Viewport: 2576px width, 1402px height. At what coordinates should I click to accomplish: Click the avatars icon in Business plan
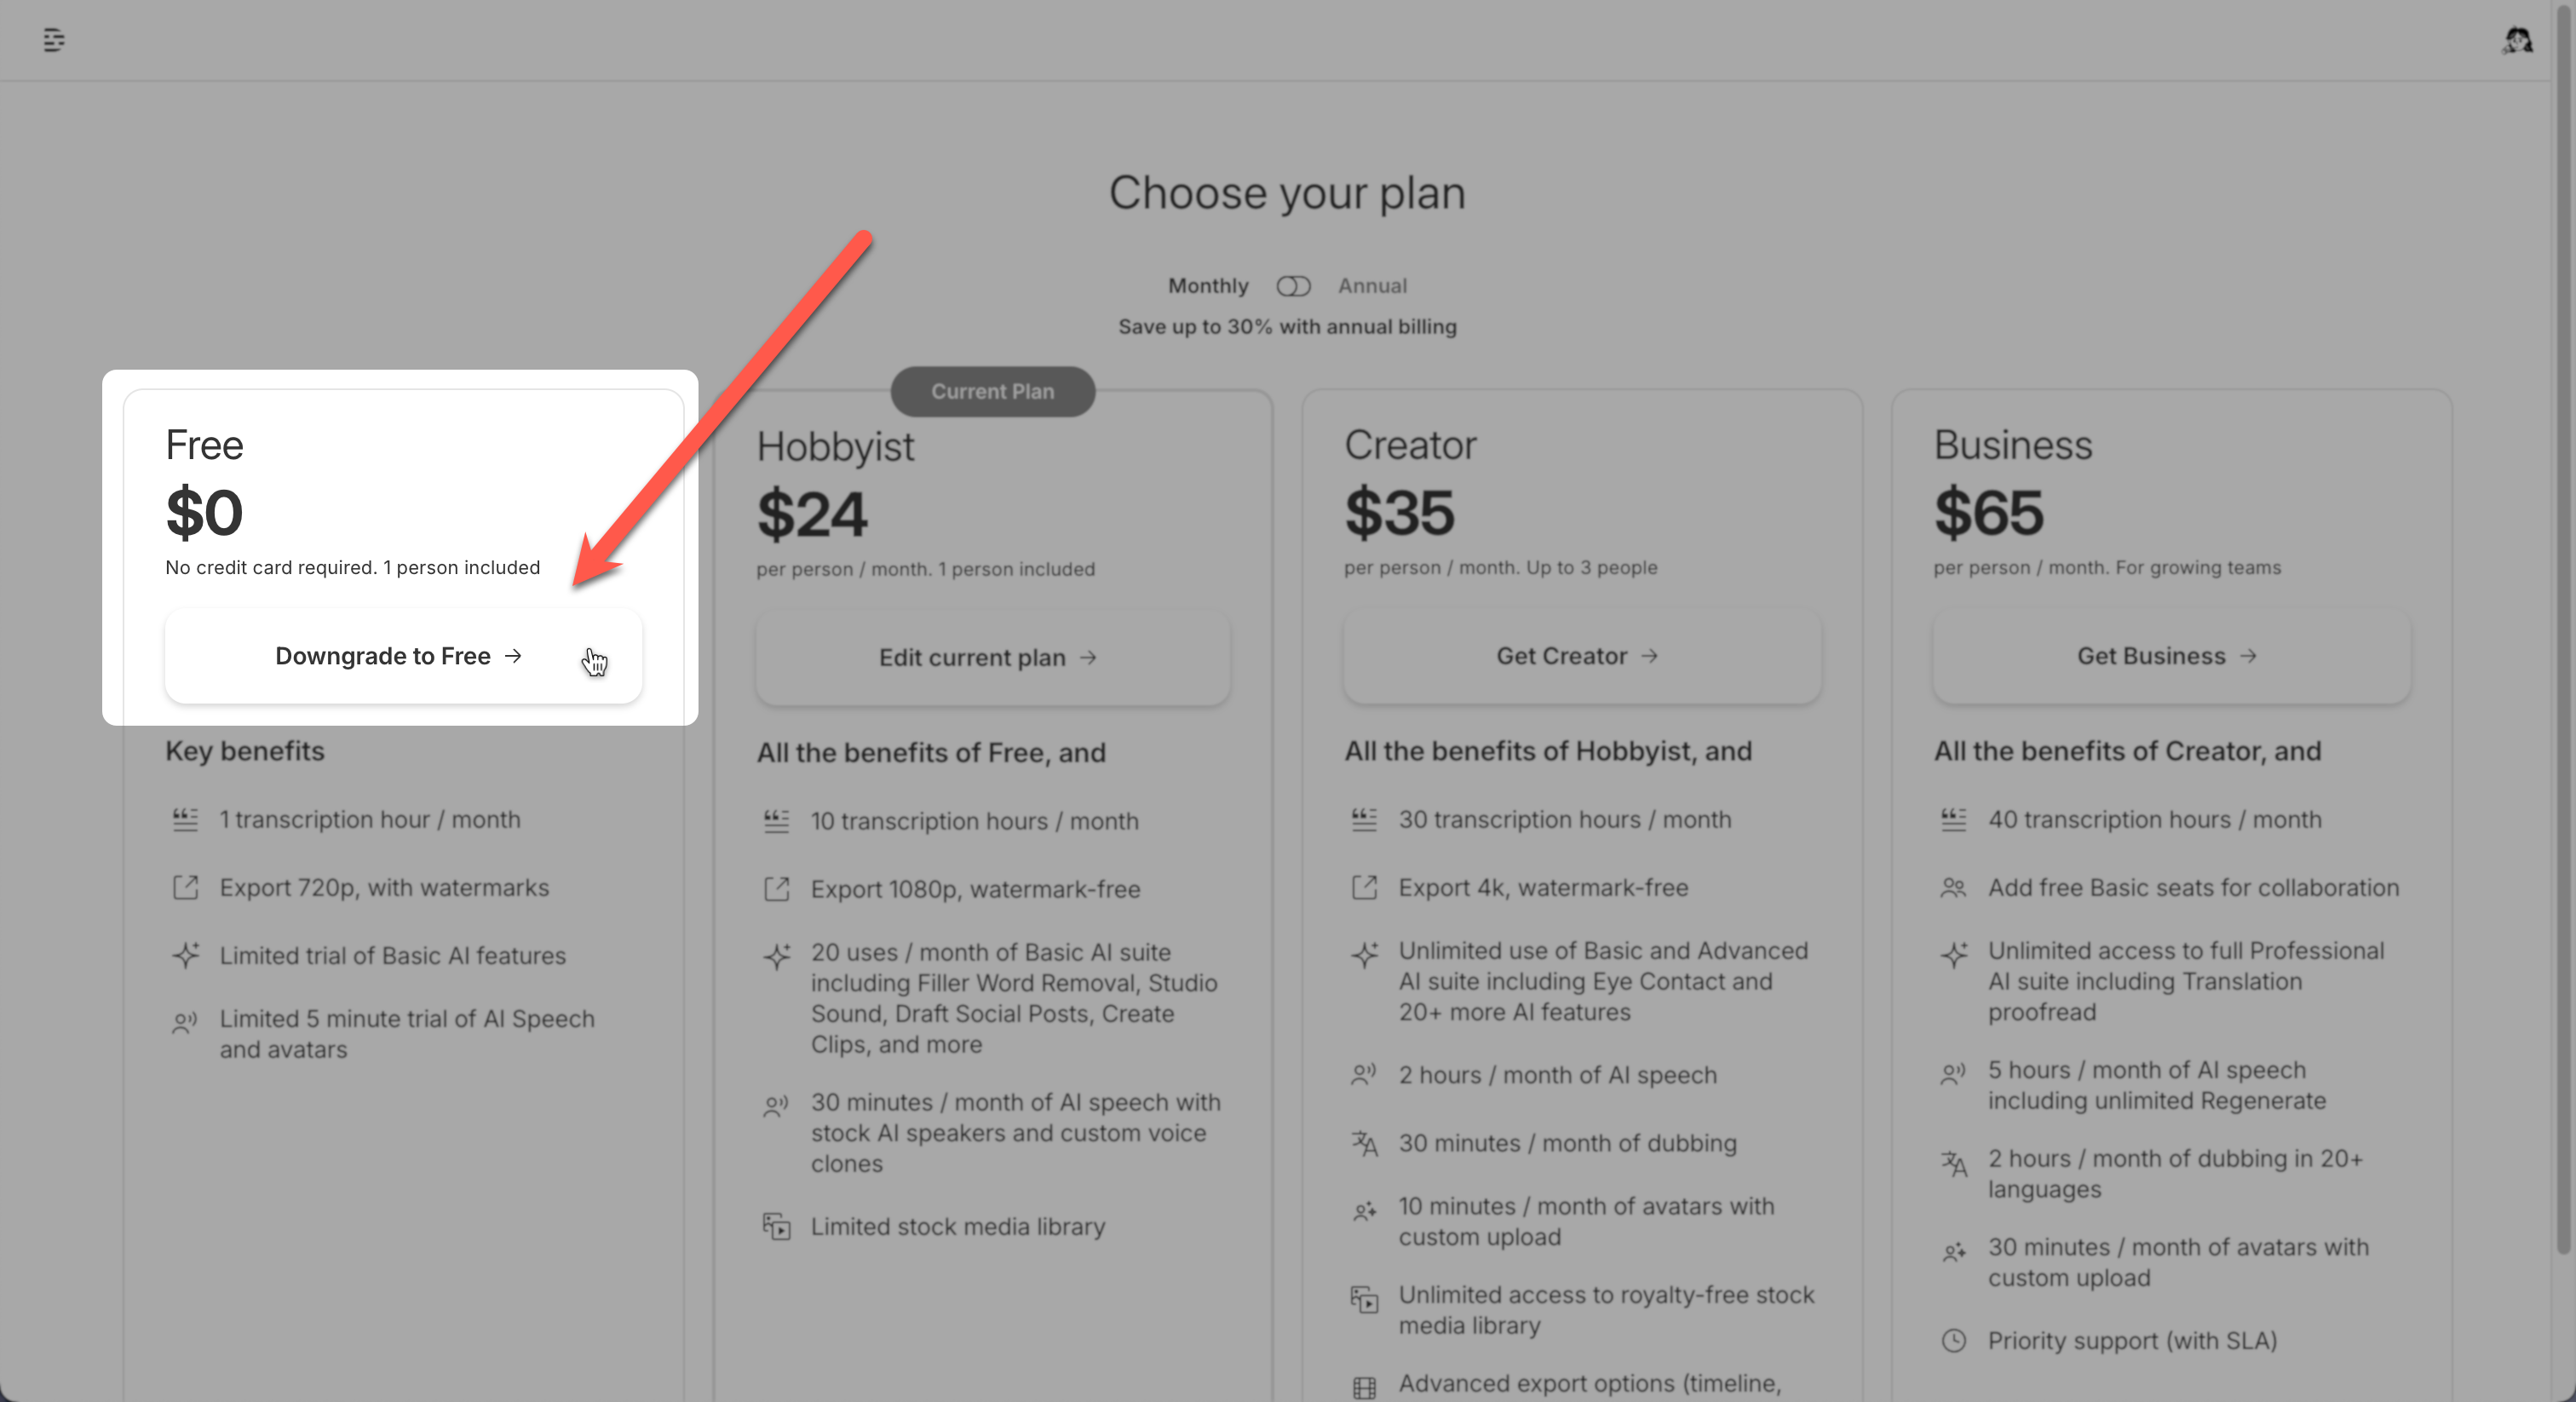click(1953, 1252)
